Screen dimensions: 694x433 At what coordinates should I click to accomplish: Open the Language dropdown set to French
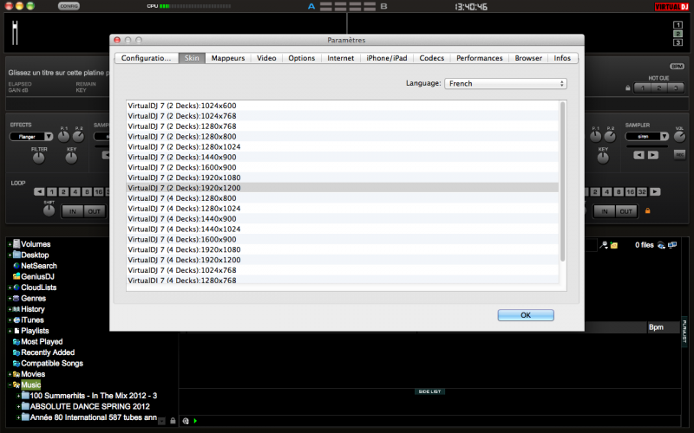pos(506,83)
